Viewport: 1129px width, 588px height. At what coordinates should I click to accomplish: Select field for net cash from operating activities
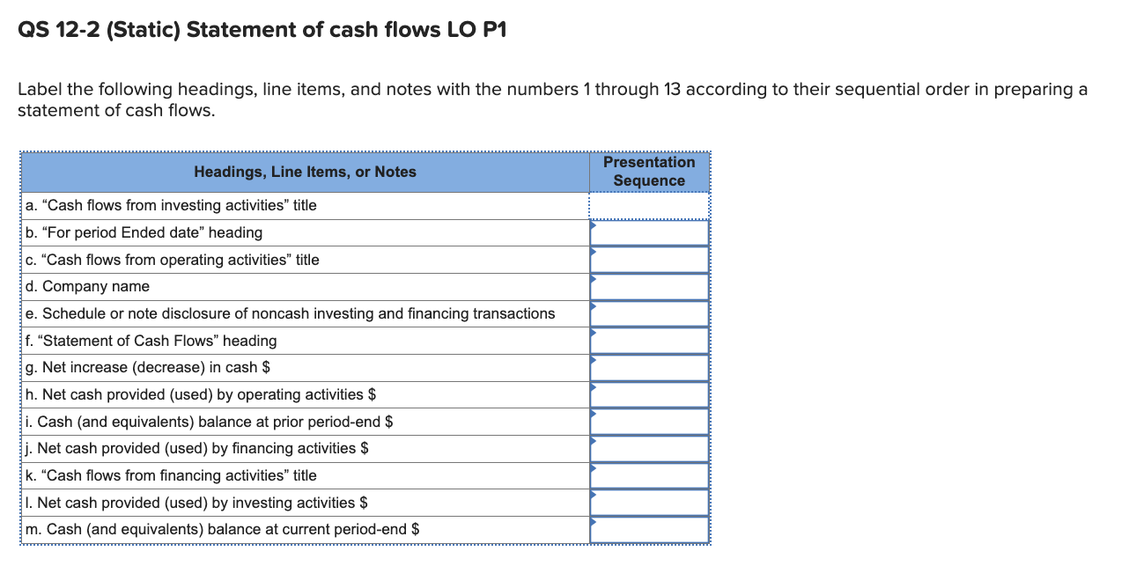(x=649, y=394)
